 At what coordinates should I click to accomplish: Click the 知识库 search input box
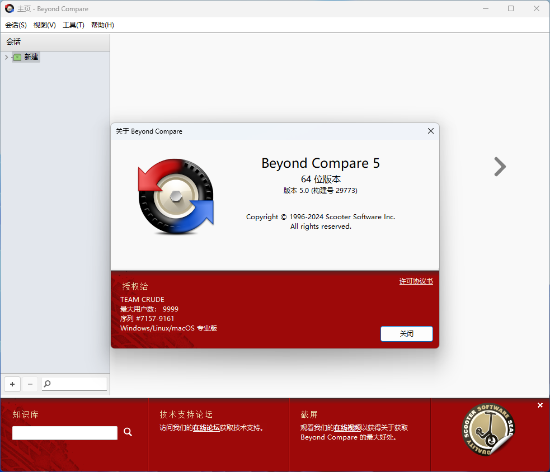tap(65, 433)
